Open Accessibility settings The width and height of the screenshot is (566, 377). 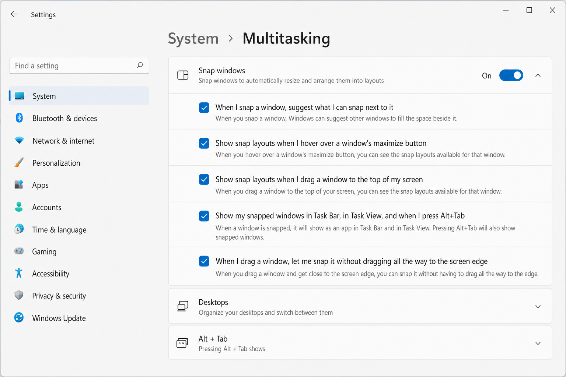point(79,274)
